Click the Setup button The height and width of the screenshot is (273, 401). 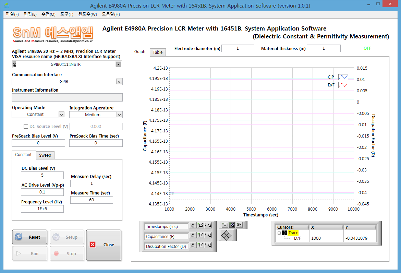[67, 237]
